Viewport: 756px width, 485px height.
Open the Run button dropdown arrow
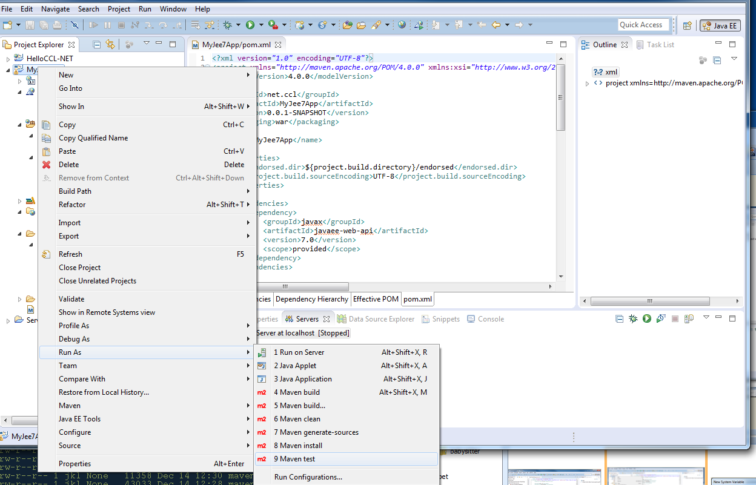261,25
